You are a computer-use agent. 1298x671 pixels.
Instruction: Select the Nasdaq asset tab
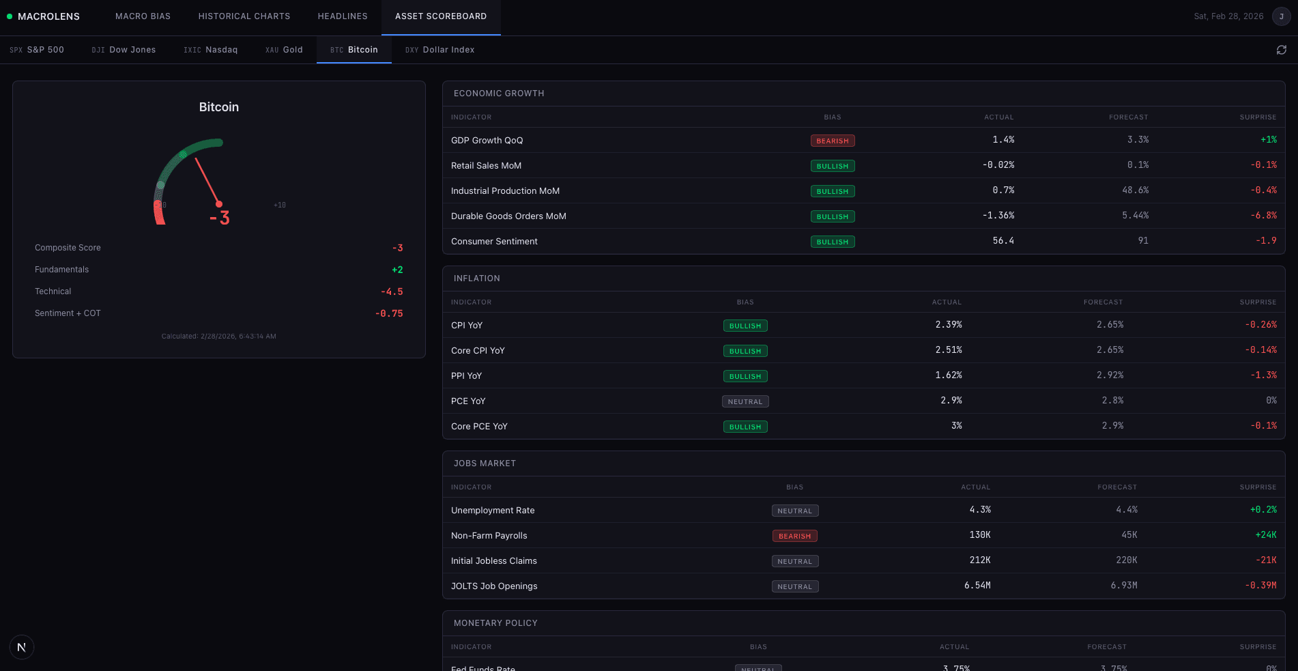pos(210,50)
